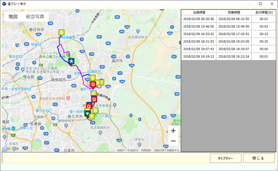Open the 利用規約 link

146,150
